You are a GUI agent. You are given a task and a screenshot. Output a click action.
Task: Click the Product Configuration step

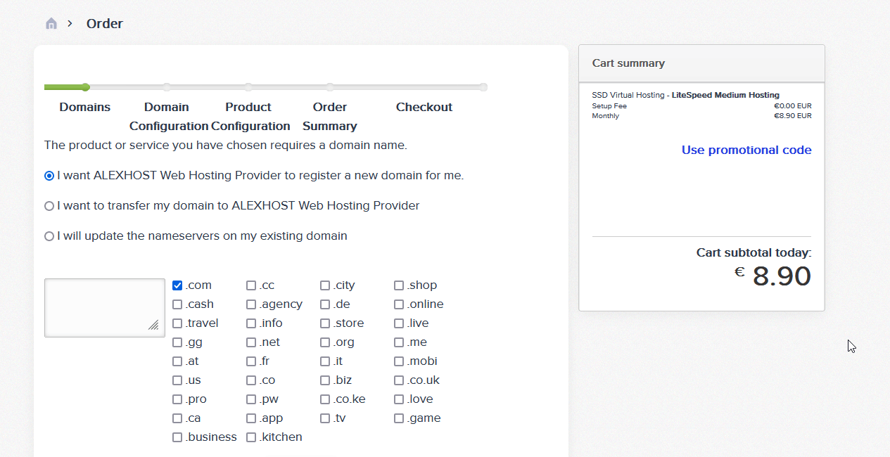(249, 116)
